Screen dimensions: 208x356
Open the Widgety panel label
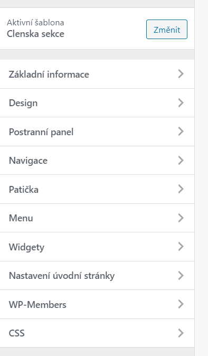26,247
